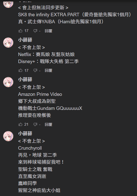This screenshot has height=196, width=137.
Task: Like the Amazon Prime Video comment
Action: click(x=20, y=124)
